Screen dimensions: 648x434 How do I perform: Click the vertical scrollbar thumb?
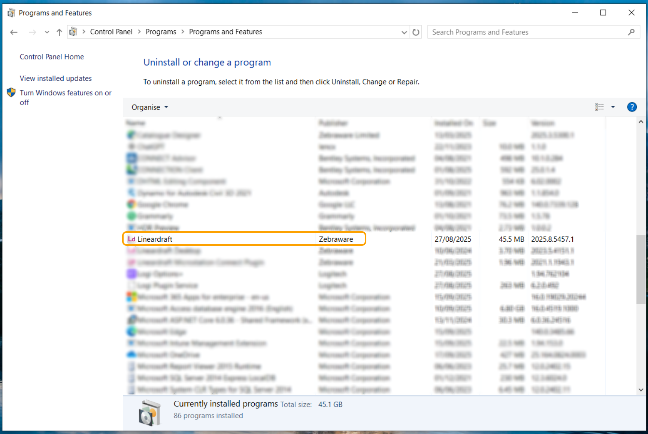(x=641, y=269)
